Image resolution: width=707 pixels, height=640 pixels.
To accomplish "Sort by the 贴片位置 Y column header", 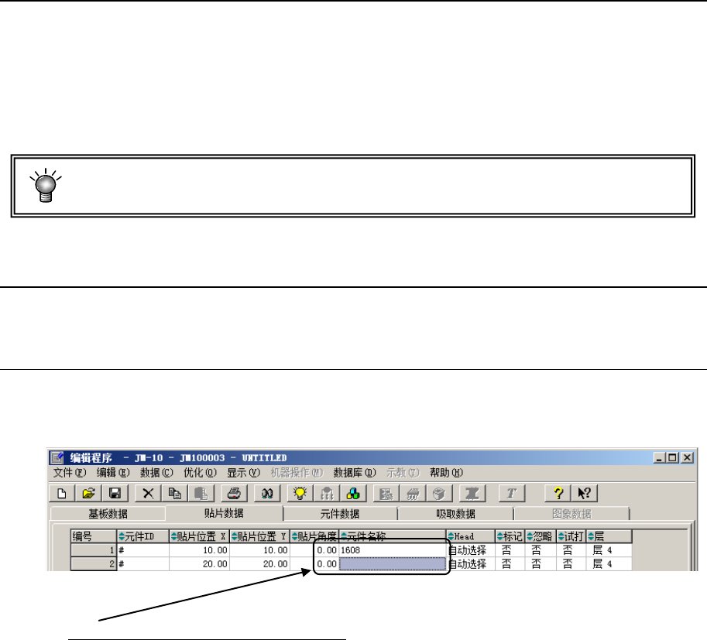I will click(x=259, y=536).
